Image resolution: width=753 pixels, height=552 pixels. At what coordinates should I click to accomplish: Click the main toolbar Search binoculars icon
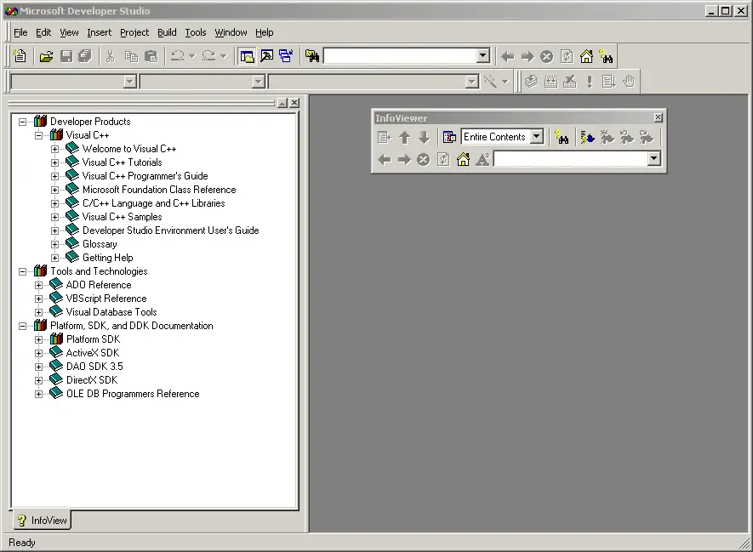(606, 57)
